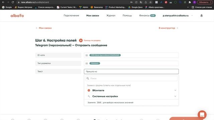Screen dimensions: 214x120
Task: Click the share icon in address bar
Action: point(146,2)
